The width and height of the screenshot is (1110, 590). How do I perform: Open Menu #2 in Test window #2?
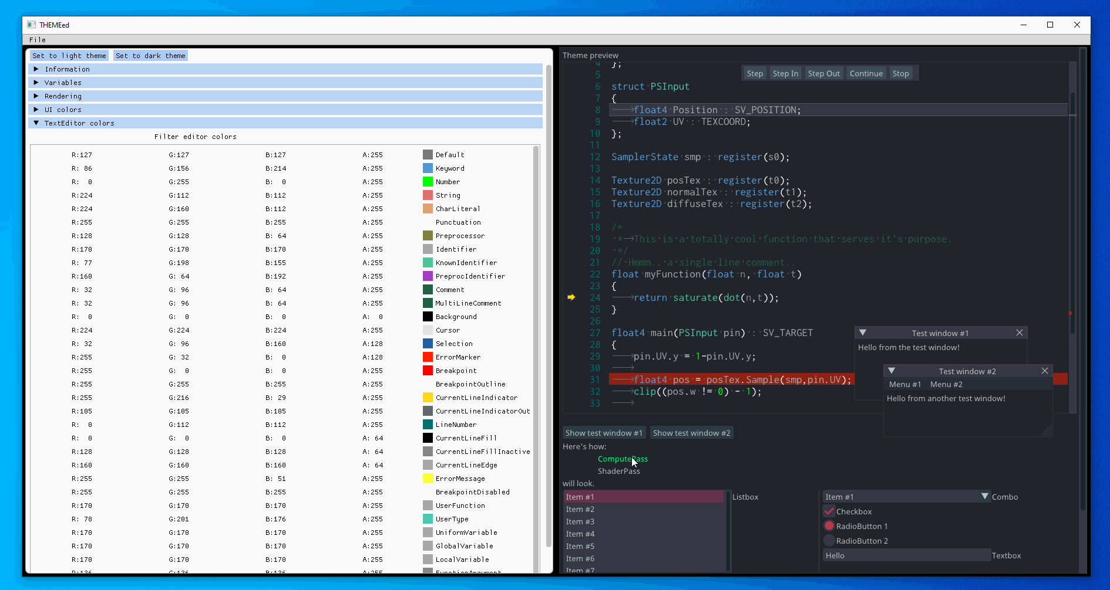point(946,384)
